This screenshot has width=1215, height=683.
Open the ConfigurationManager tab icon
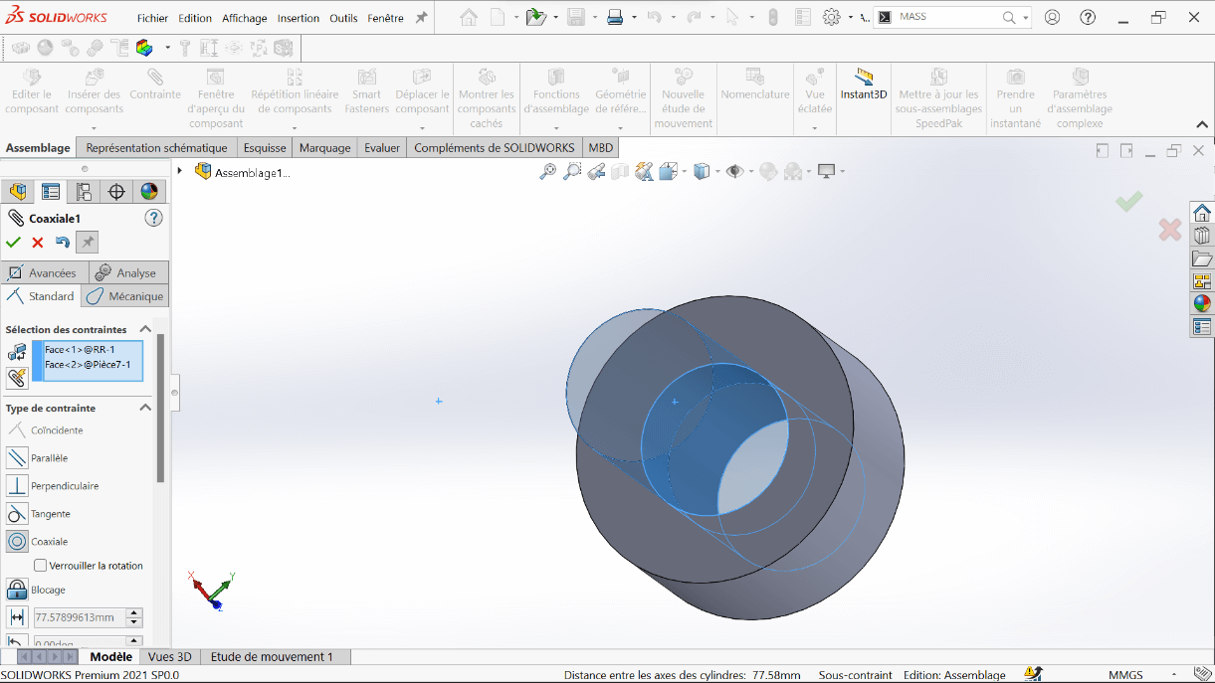tap(84, 192)
